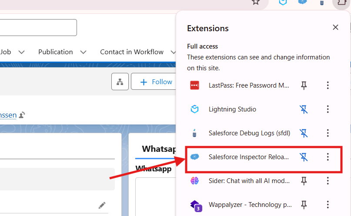This screenshot has width=351, height=216.
Task: Click the Lightning Studio icon in browser toolbar
Action: pyautogui.click(x=283, y=2)
